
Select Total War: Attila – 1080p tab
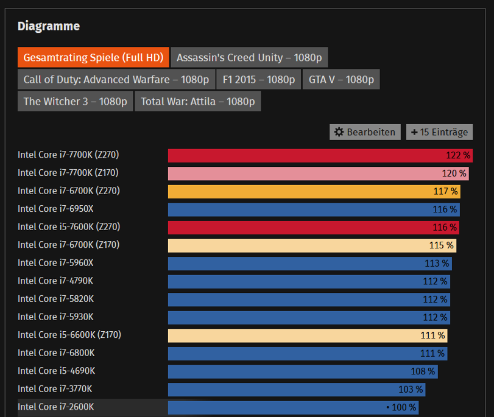pos(198,102)
